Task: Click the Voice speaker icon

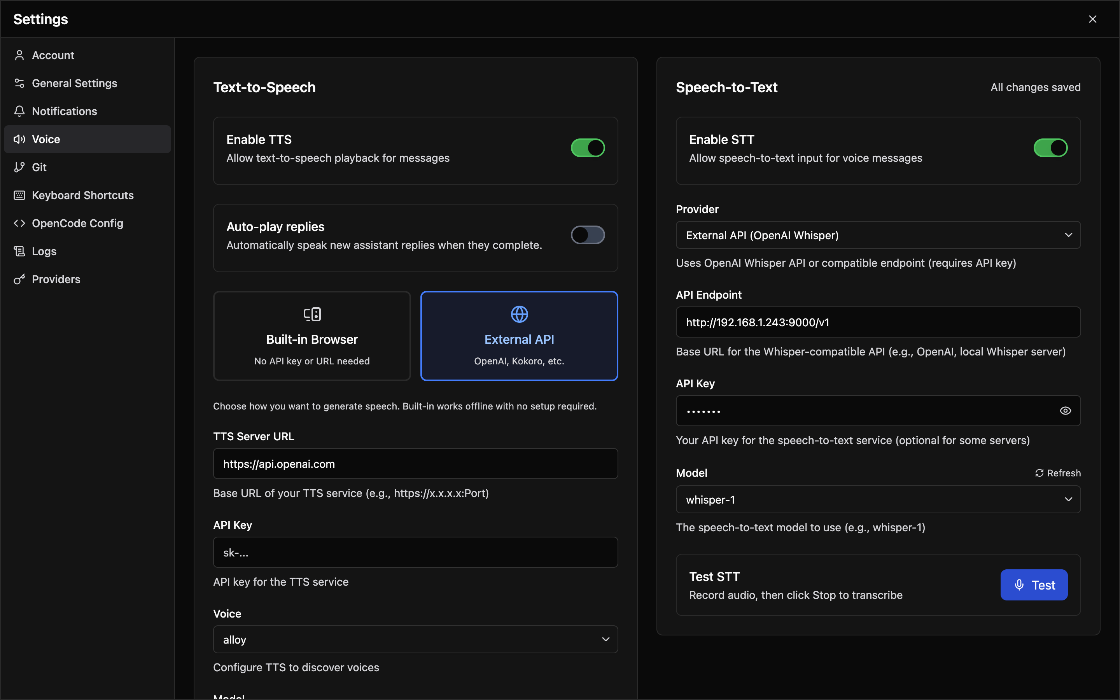Action: (19, 139)
